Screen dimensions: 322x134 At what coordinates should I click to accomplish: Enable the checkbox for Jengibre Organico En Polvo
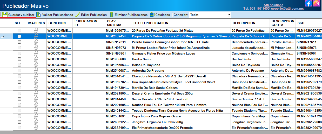click(19, 122)
